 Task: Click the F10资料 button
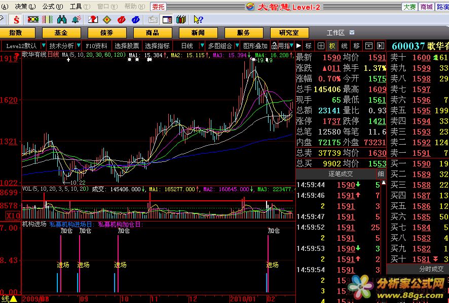click(x=96, y=46)
